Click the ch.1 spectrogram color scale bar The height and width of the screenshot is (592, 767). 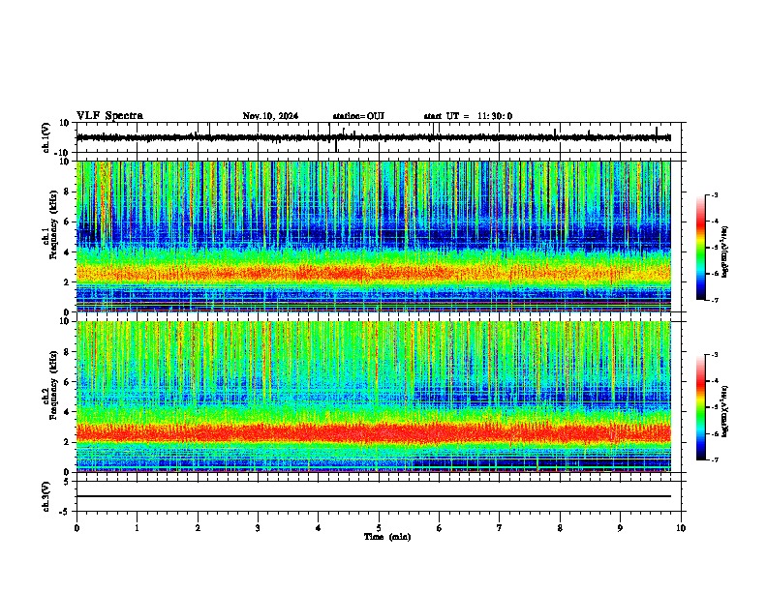tap(701, 248)
